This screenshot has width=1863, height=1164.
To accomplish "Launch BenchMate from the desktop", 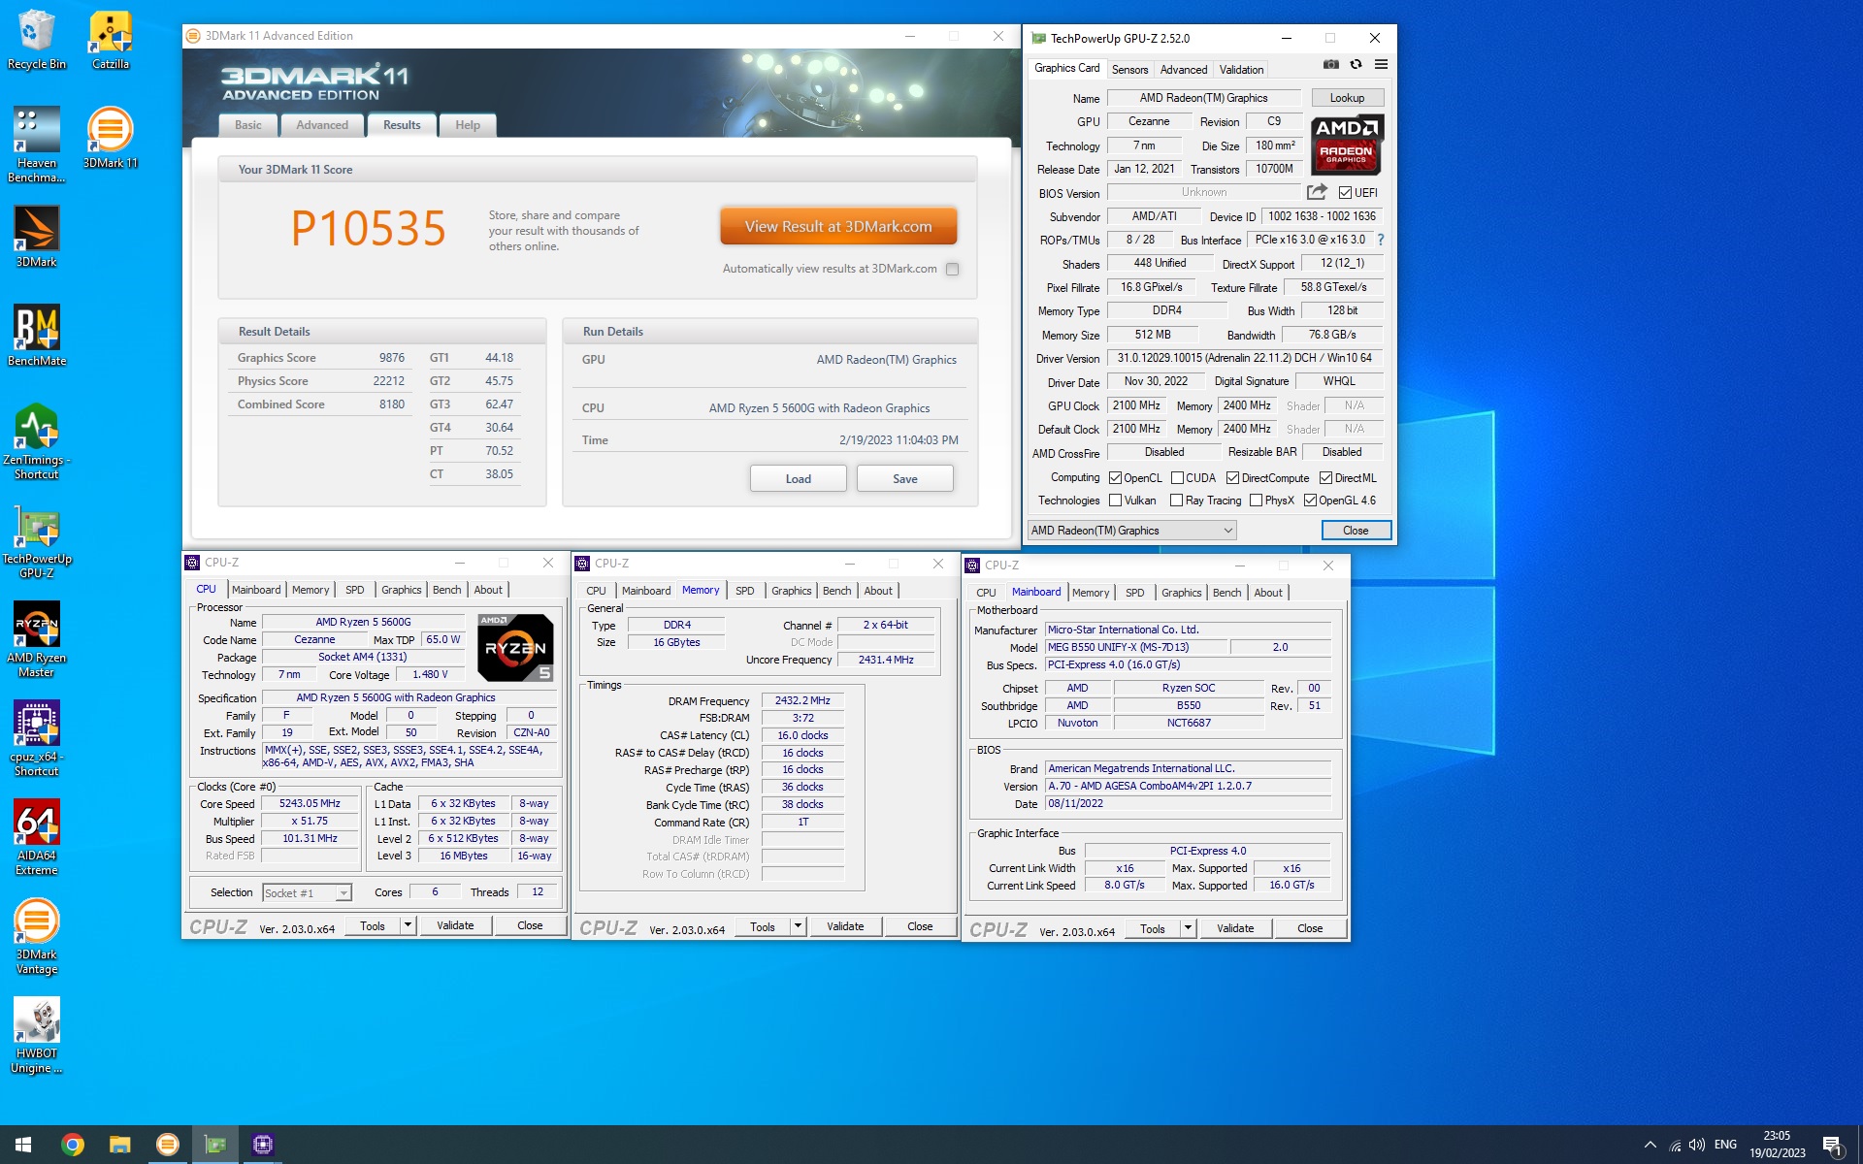I will (37, 335).
